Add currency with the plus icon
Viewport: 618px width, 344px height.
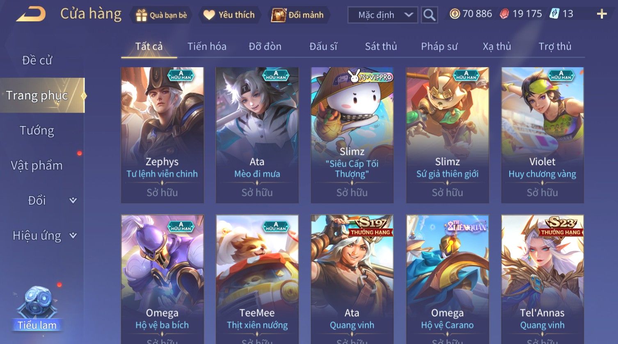602,14
